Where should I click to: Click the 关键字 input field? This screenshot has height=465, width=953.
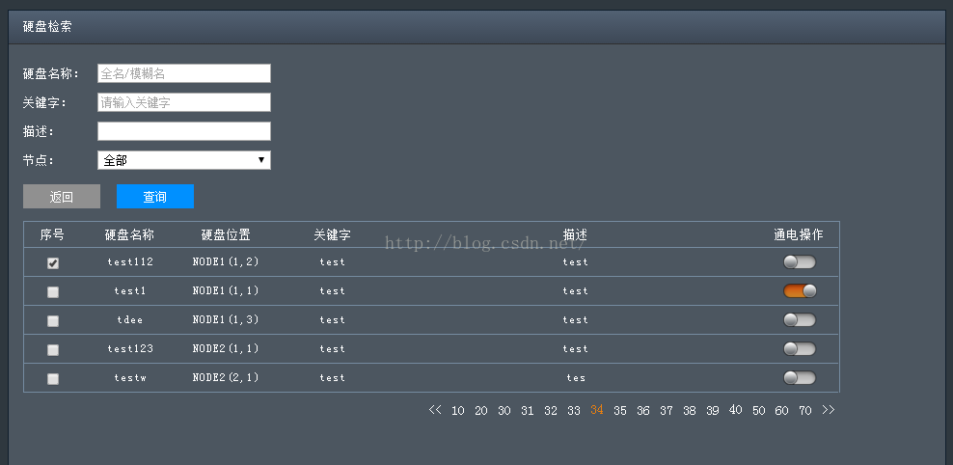[184, 102]
